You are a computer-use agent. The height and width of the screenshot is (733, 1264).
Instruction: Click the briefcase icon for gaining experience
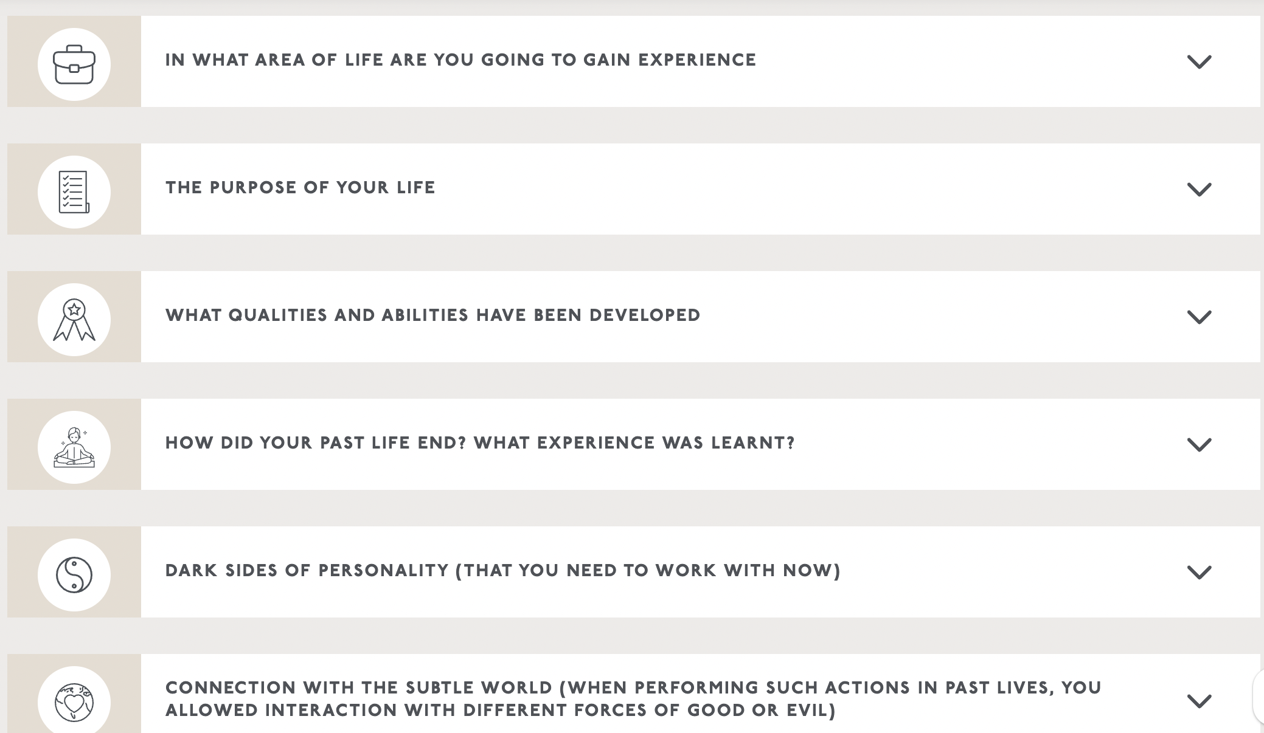pyautogui.click(x=74, y=64)
